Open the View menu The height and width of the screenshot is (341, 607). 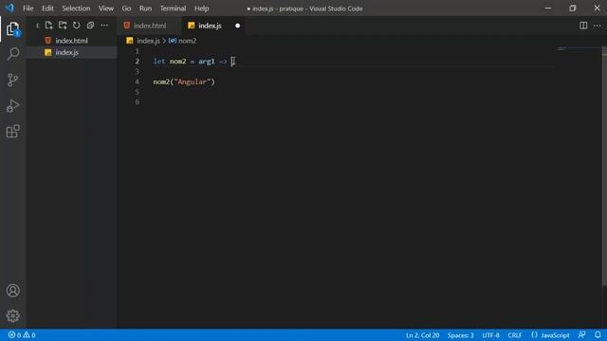[x=105, y=9]
